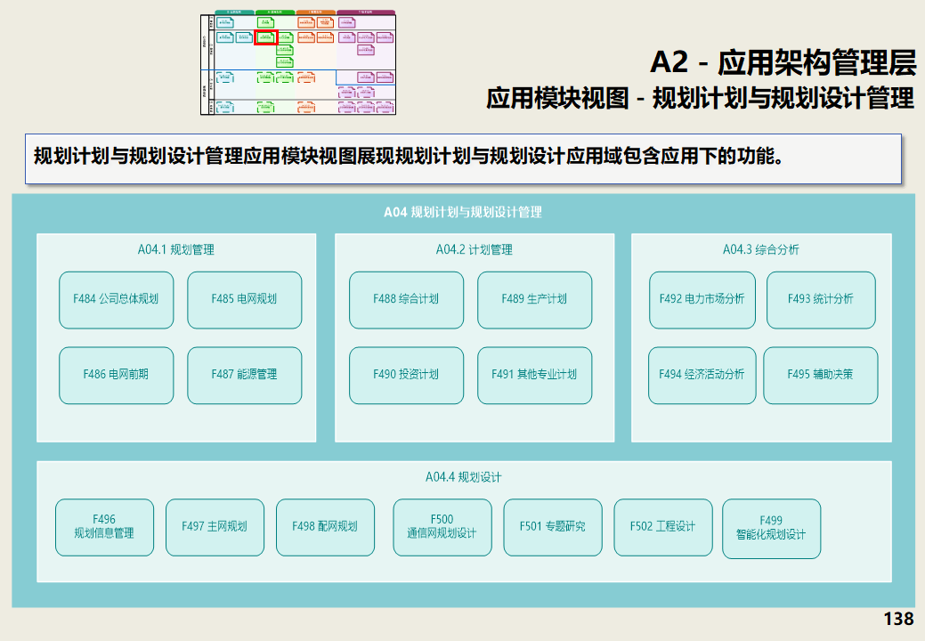The image size is (925, 641).
Task: Click the subtitle 应用模块视图 - 规划计划与规划设计管理
Action: click(x=701, y=99)
